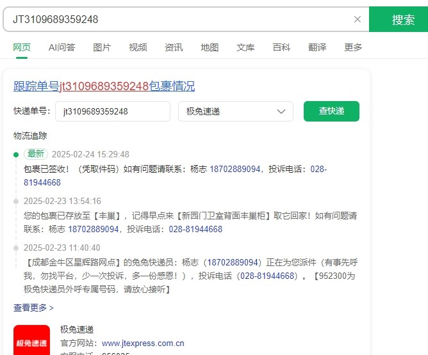Click the 极兔速递 company name text
Image resolution: width=428 pixels, height=355 pixels.
point(77,329)
